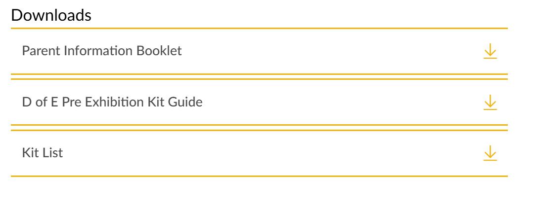
Task: Download the Pre Exhibition Kit Guide using its yellow icon
Action: 490,102
